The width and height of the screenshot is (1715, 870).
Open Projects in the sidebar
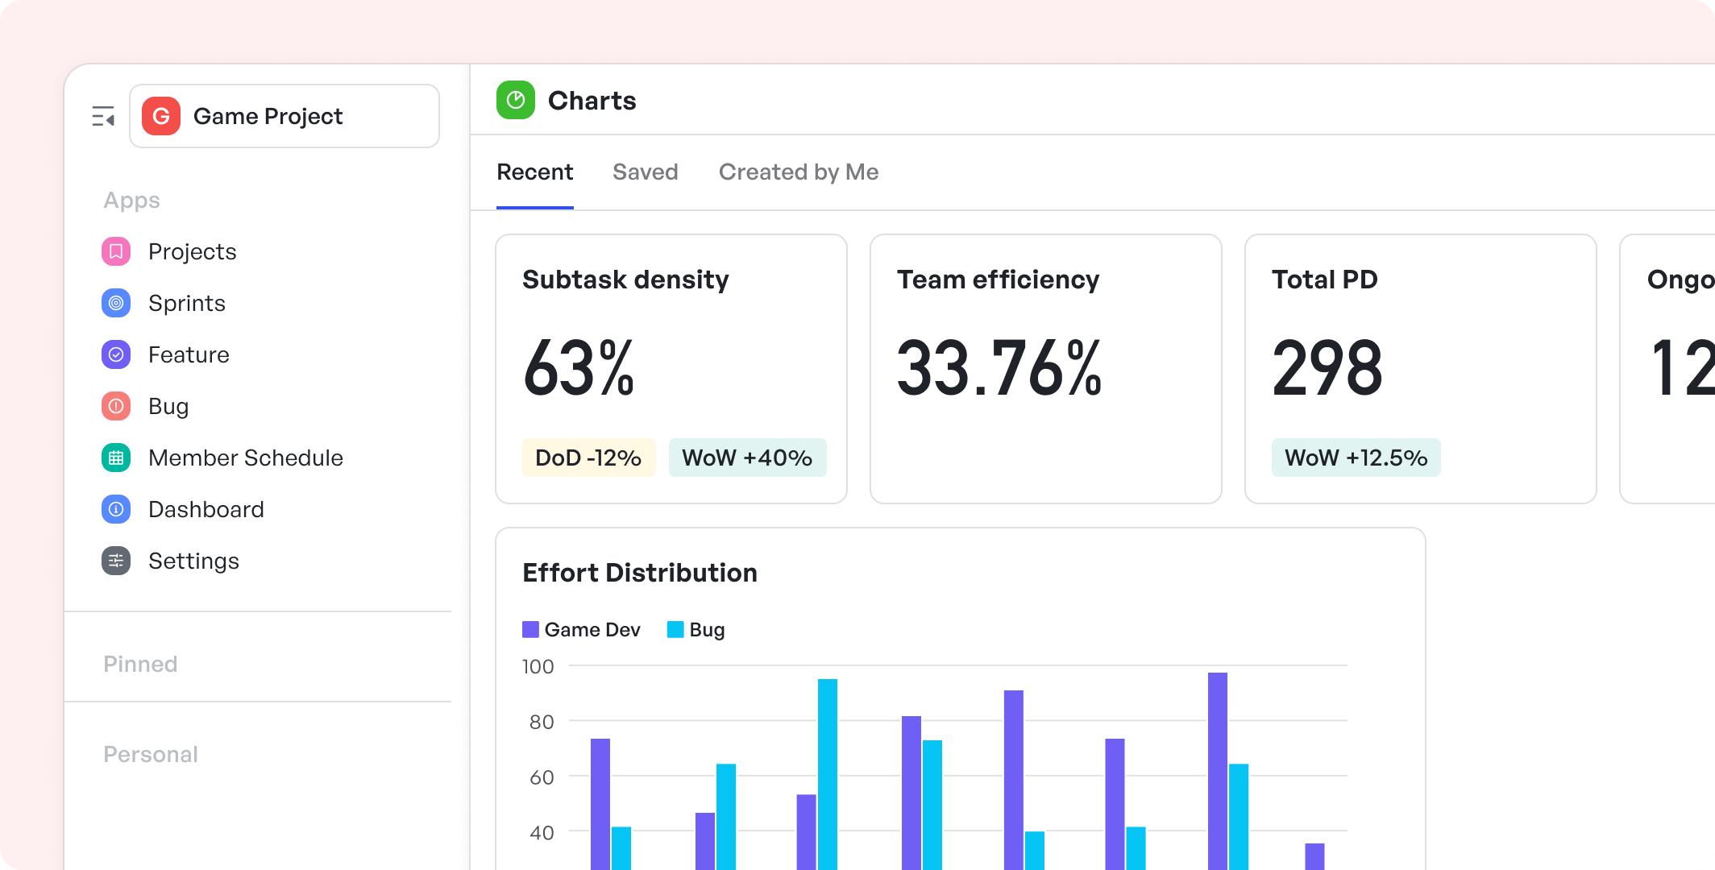(193, 251)
